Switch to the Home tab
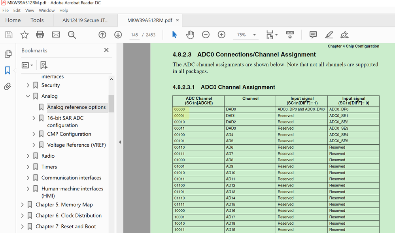This screenshot has height=233, width=395. point(13,20)
